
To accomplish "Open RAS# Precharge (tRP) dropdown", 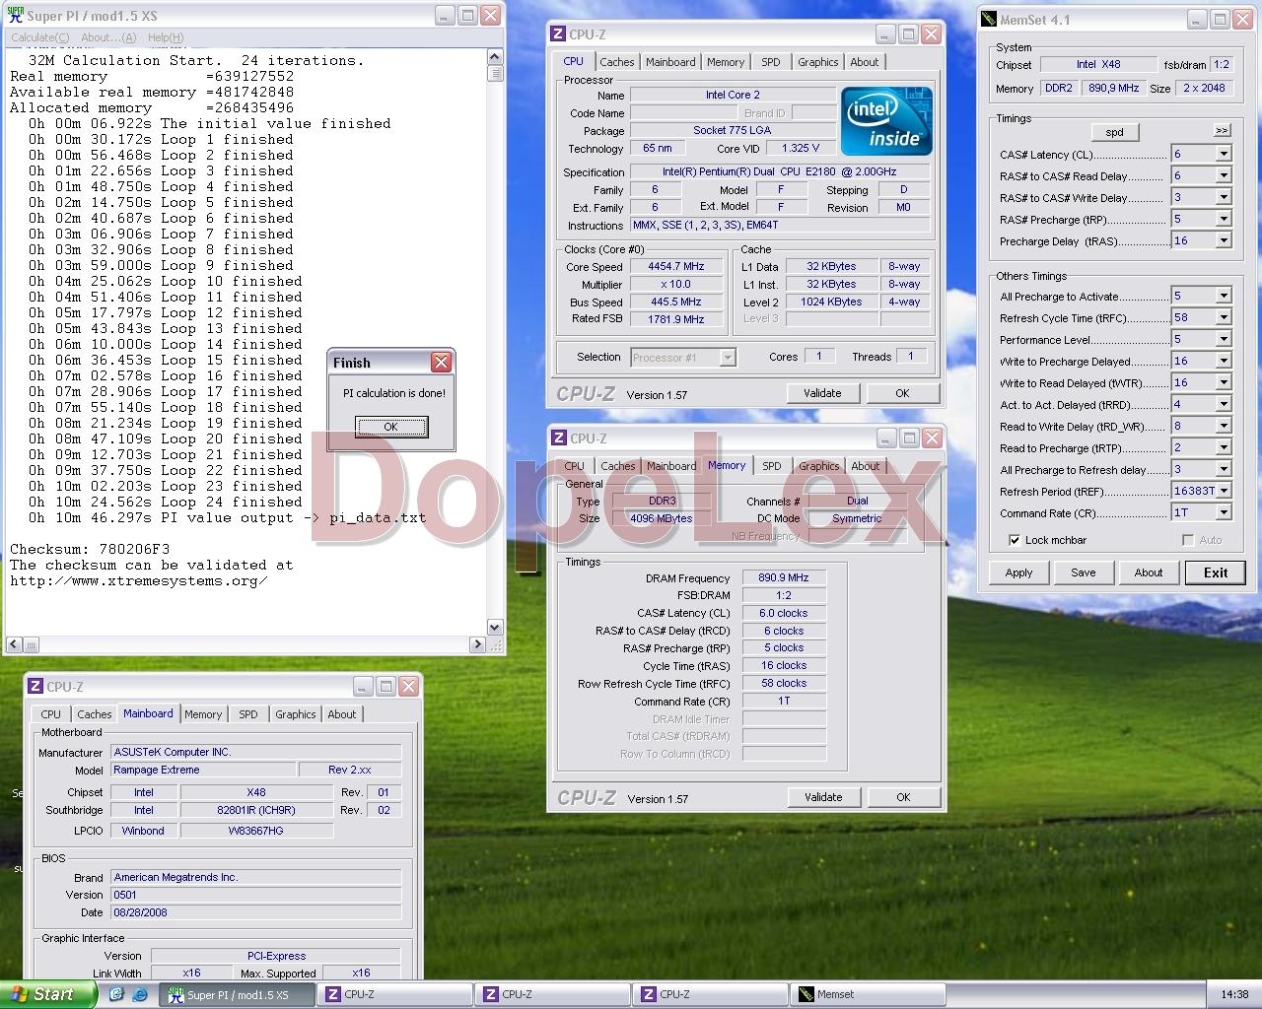I will 1224,219.
